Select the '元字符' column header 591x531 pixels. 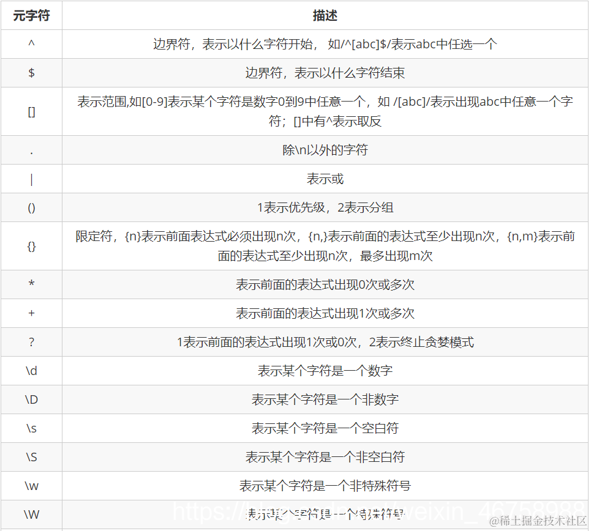(x=32, y=16)
